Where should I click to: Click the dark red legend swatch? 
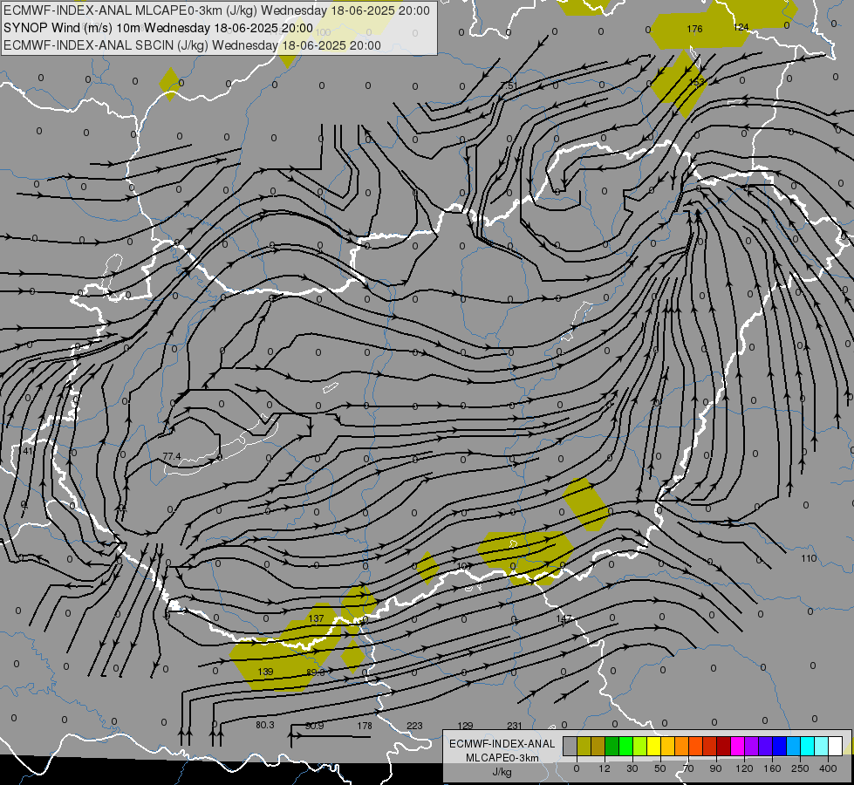pyautogui.click(x=724, y=746)
